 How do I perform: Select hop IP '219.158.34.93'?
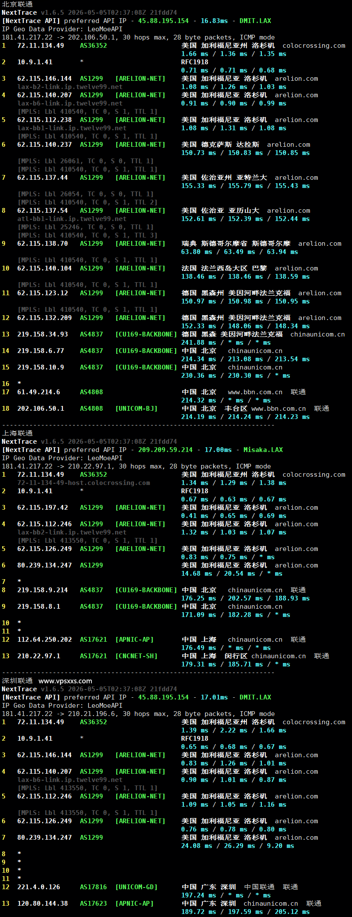click(x=42, y=334)
